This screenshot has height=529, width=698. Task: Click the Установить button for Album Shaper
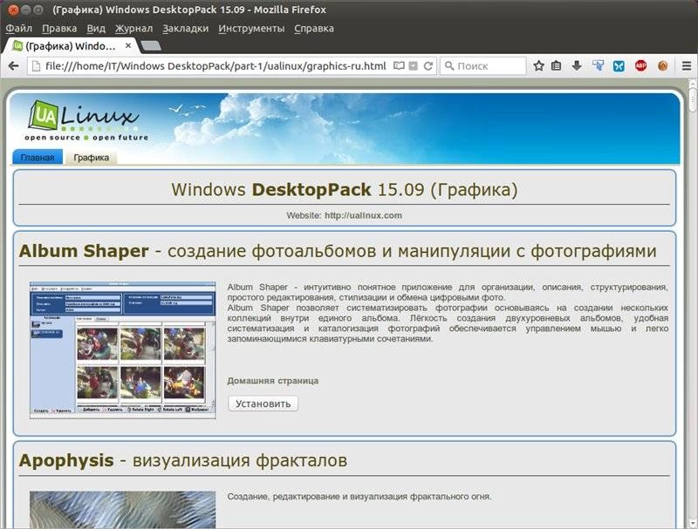tap(263, 404)
